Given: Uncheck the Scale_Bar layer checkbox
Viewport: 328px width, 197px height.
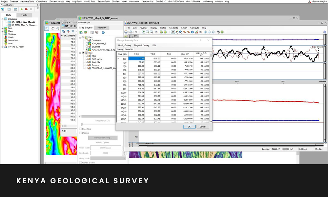Looking at the screenshot, I should [87, 62].
